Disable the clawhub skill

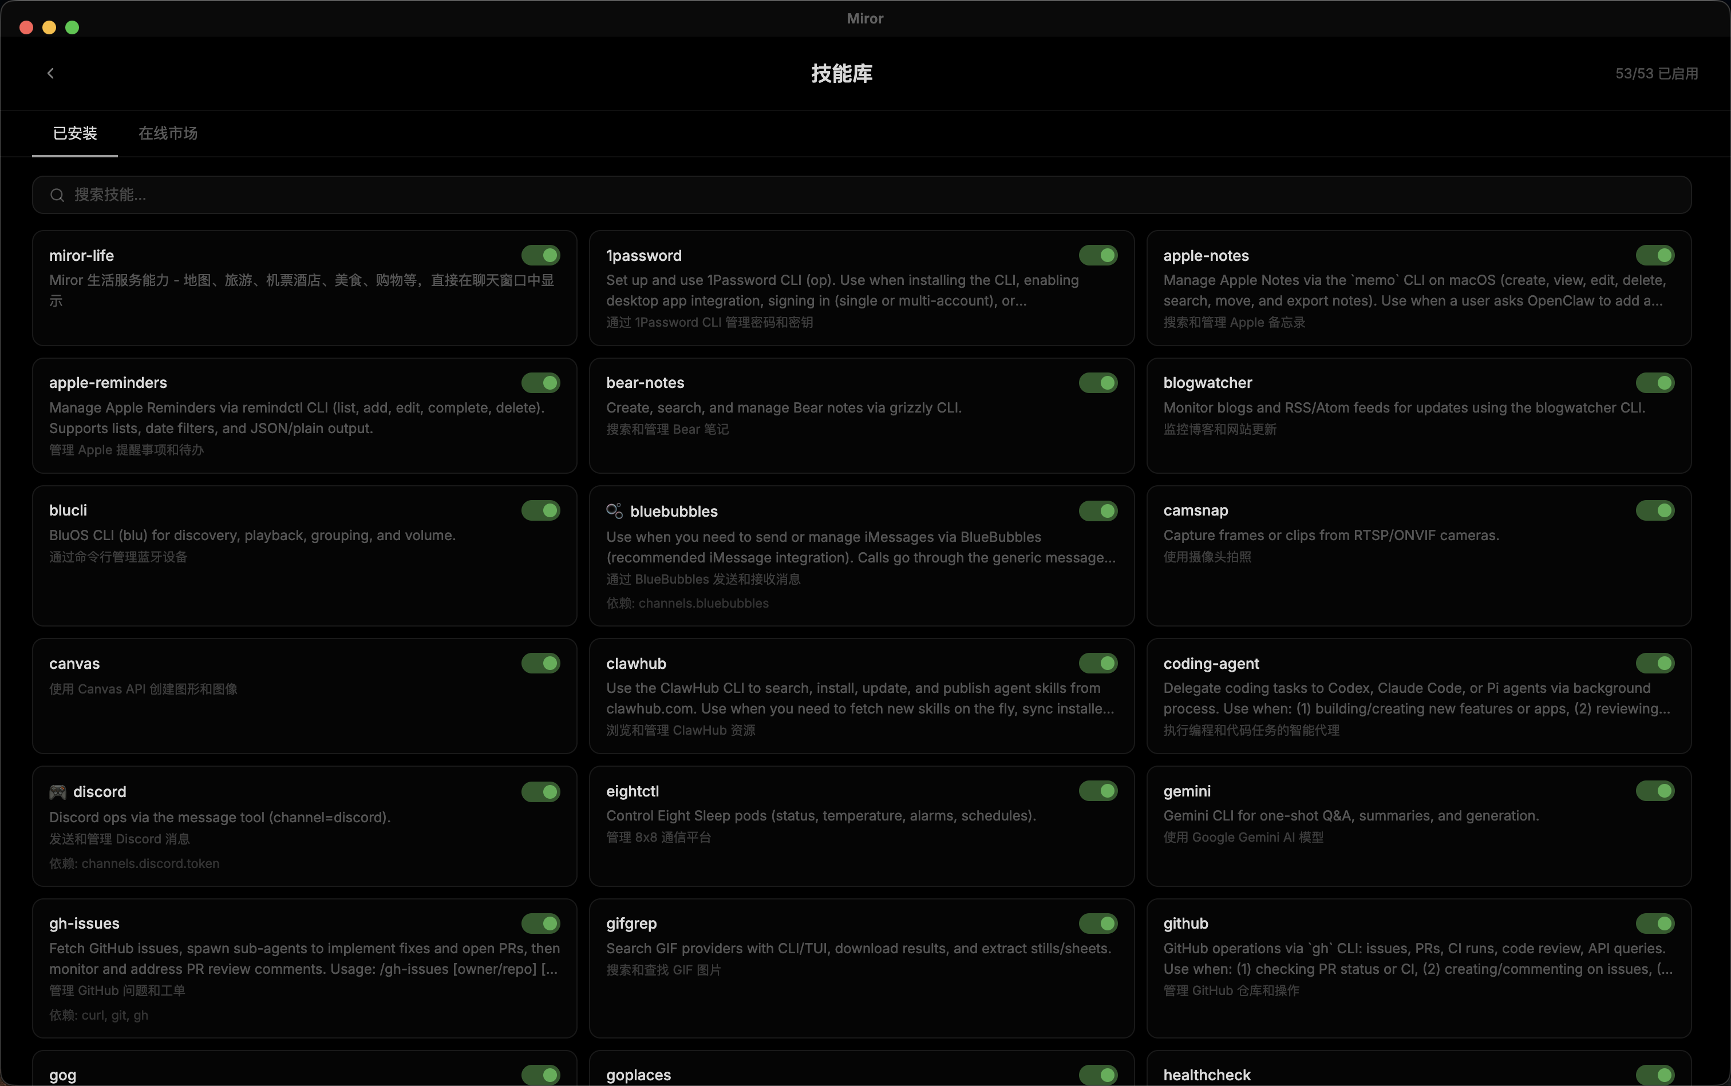[x=1098, y=663]
